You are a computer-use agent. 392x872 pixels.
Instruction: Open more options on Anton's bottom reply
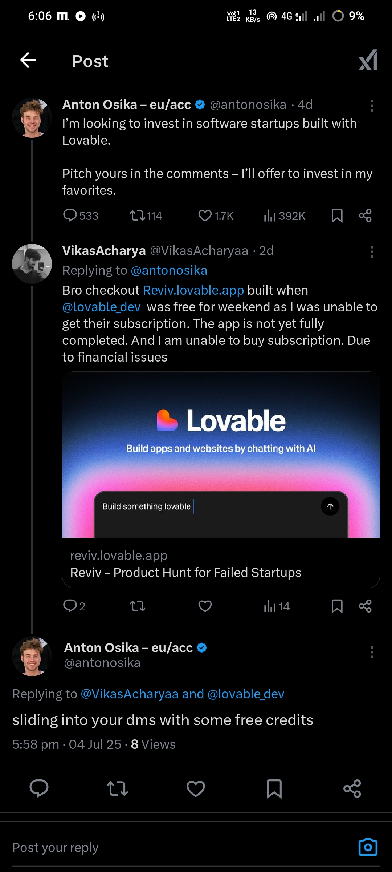point(372,652)
